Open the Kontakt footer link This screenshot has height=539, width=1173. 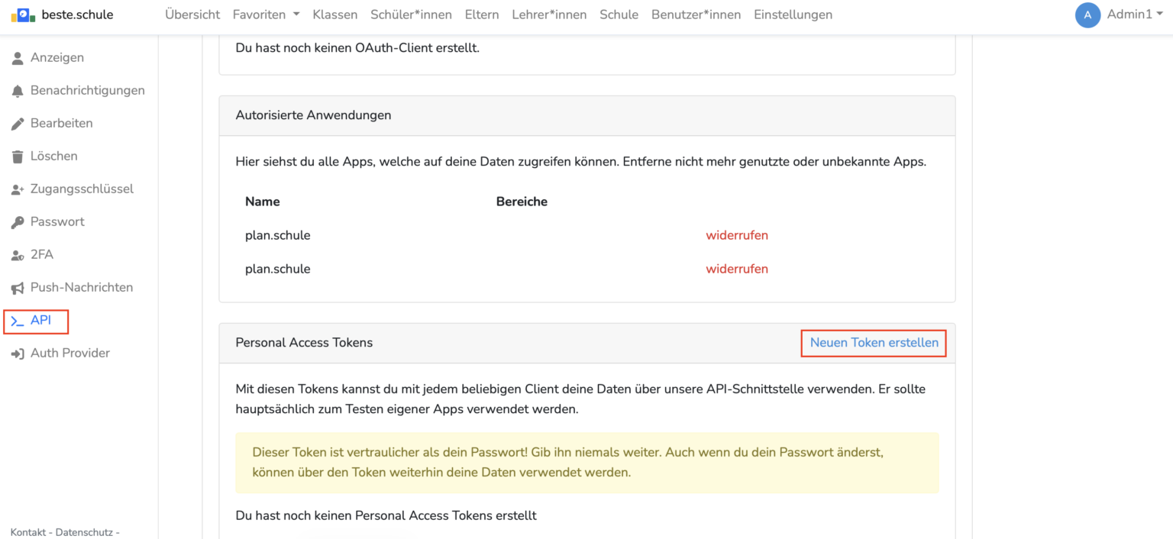coord(30,532)
